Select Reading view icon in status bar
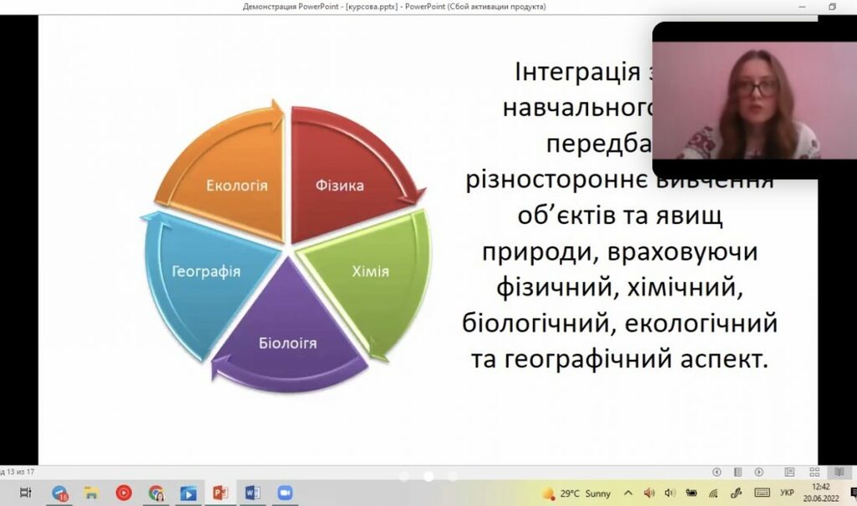Image resolution: width=857 pixels, height=506 pixels. click(x=839, y=473)
